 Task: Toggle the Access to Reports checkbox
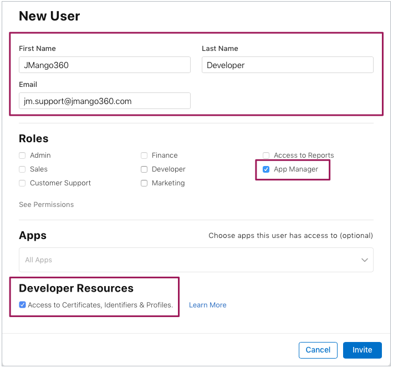point(266,156)
